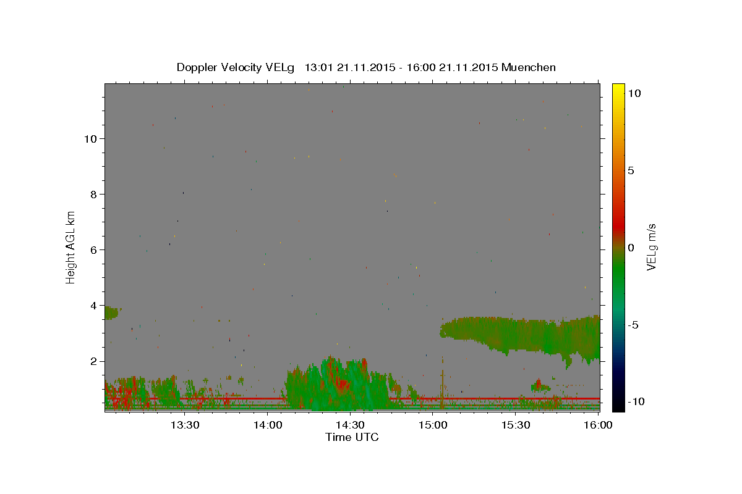The image size is (742, 494).
Task: Click the colorbar value 5 label
Action: [631, 170]
